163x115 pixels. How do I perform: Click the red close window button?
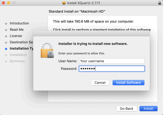tap(3, 3)
